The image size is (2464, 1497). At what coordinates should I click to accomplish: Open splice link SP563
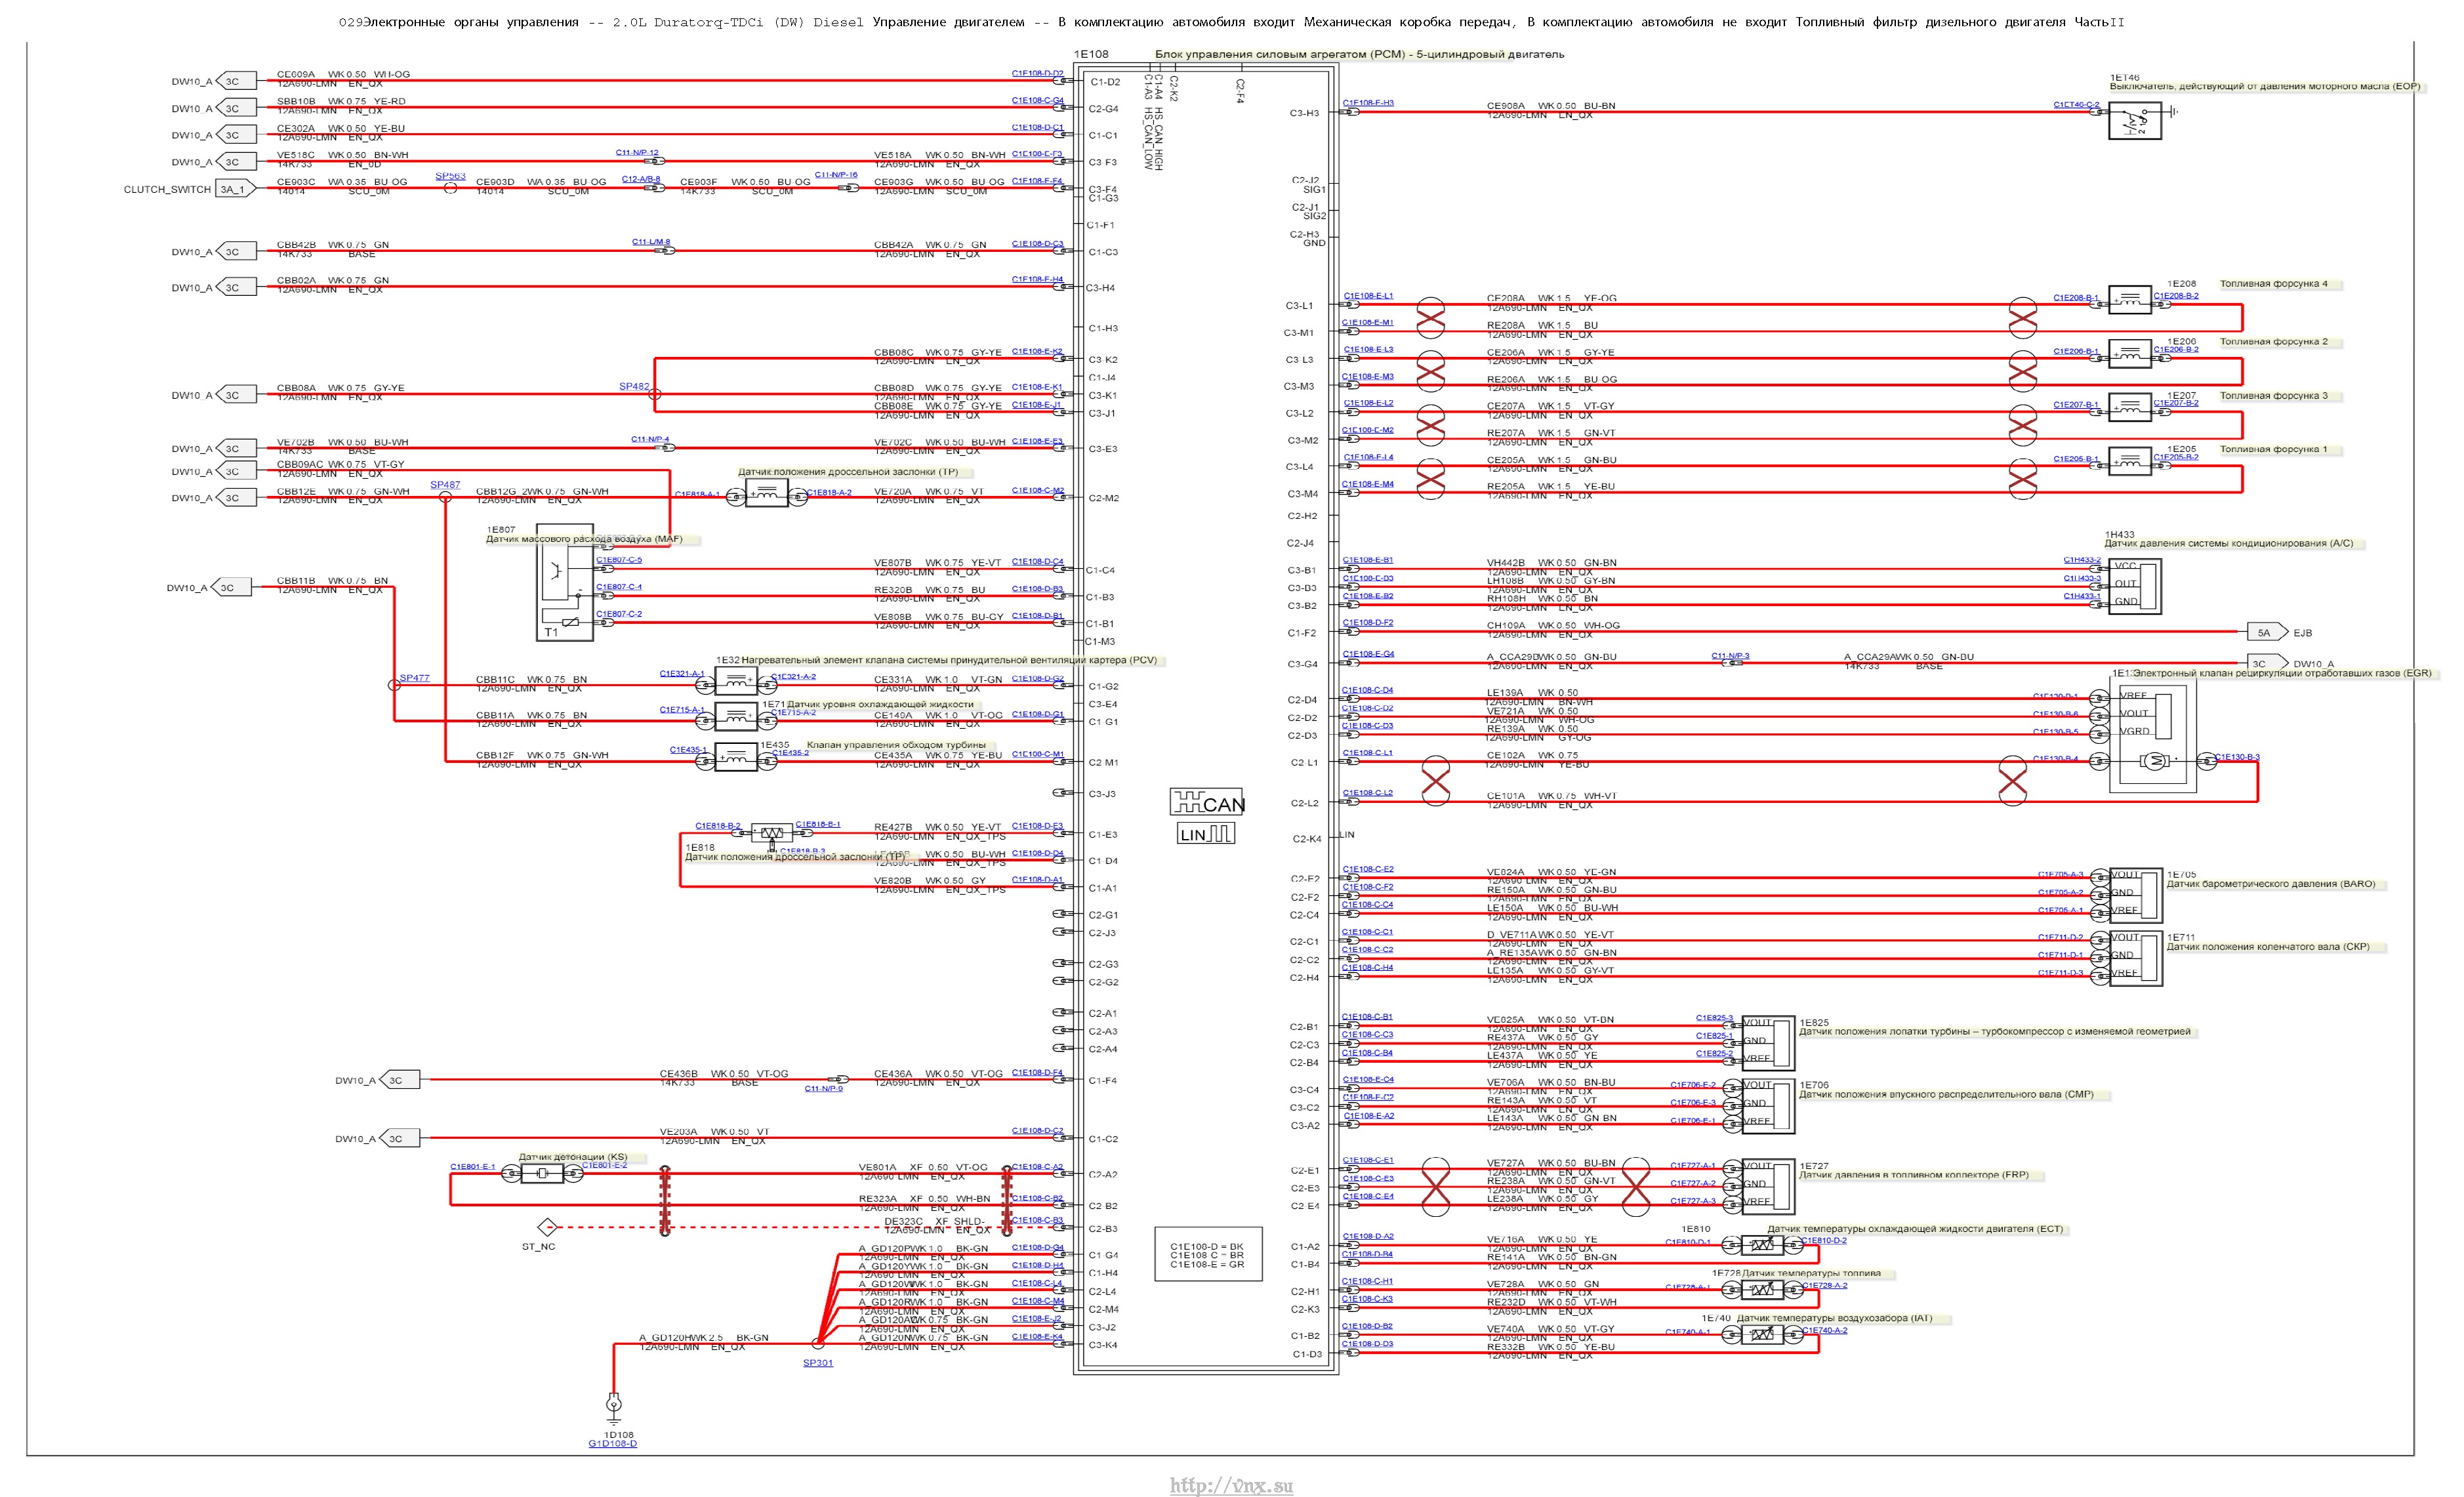coord(450,176)
